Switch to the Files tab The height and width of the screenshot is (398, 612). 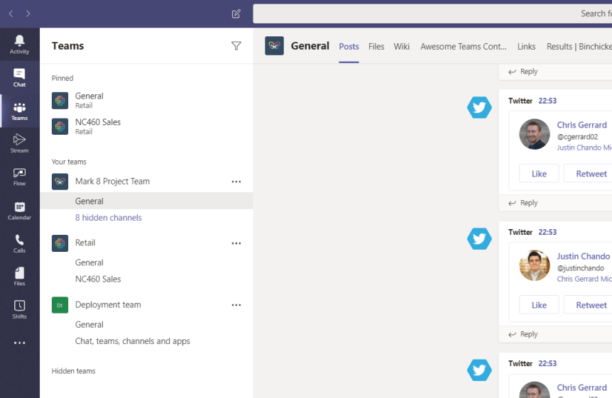[x=376, y=47]
